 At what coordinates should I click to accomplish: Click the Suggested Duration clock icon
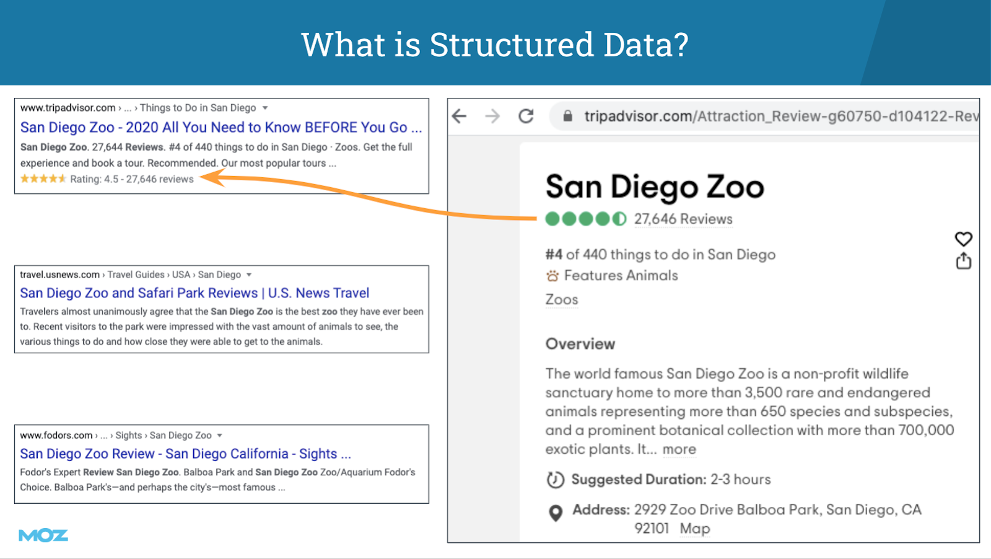pos(555,480)
